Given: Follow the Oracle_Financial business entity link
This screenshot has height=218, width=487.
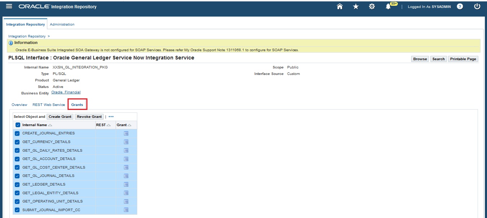Looking at the screenshot, I should point(66,92).
